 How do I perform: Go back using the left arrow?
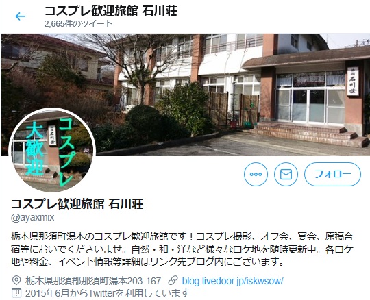click(21, 16)
